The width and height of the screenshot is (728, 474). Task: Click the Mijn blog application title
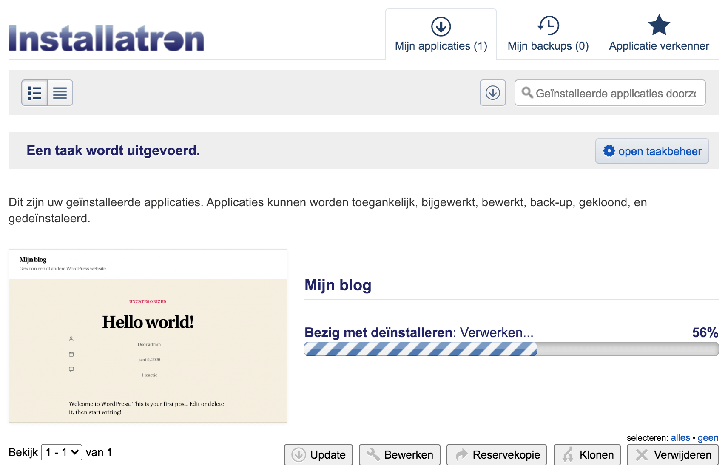click(x=338, y=285)
